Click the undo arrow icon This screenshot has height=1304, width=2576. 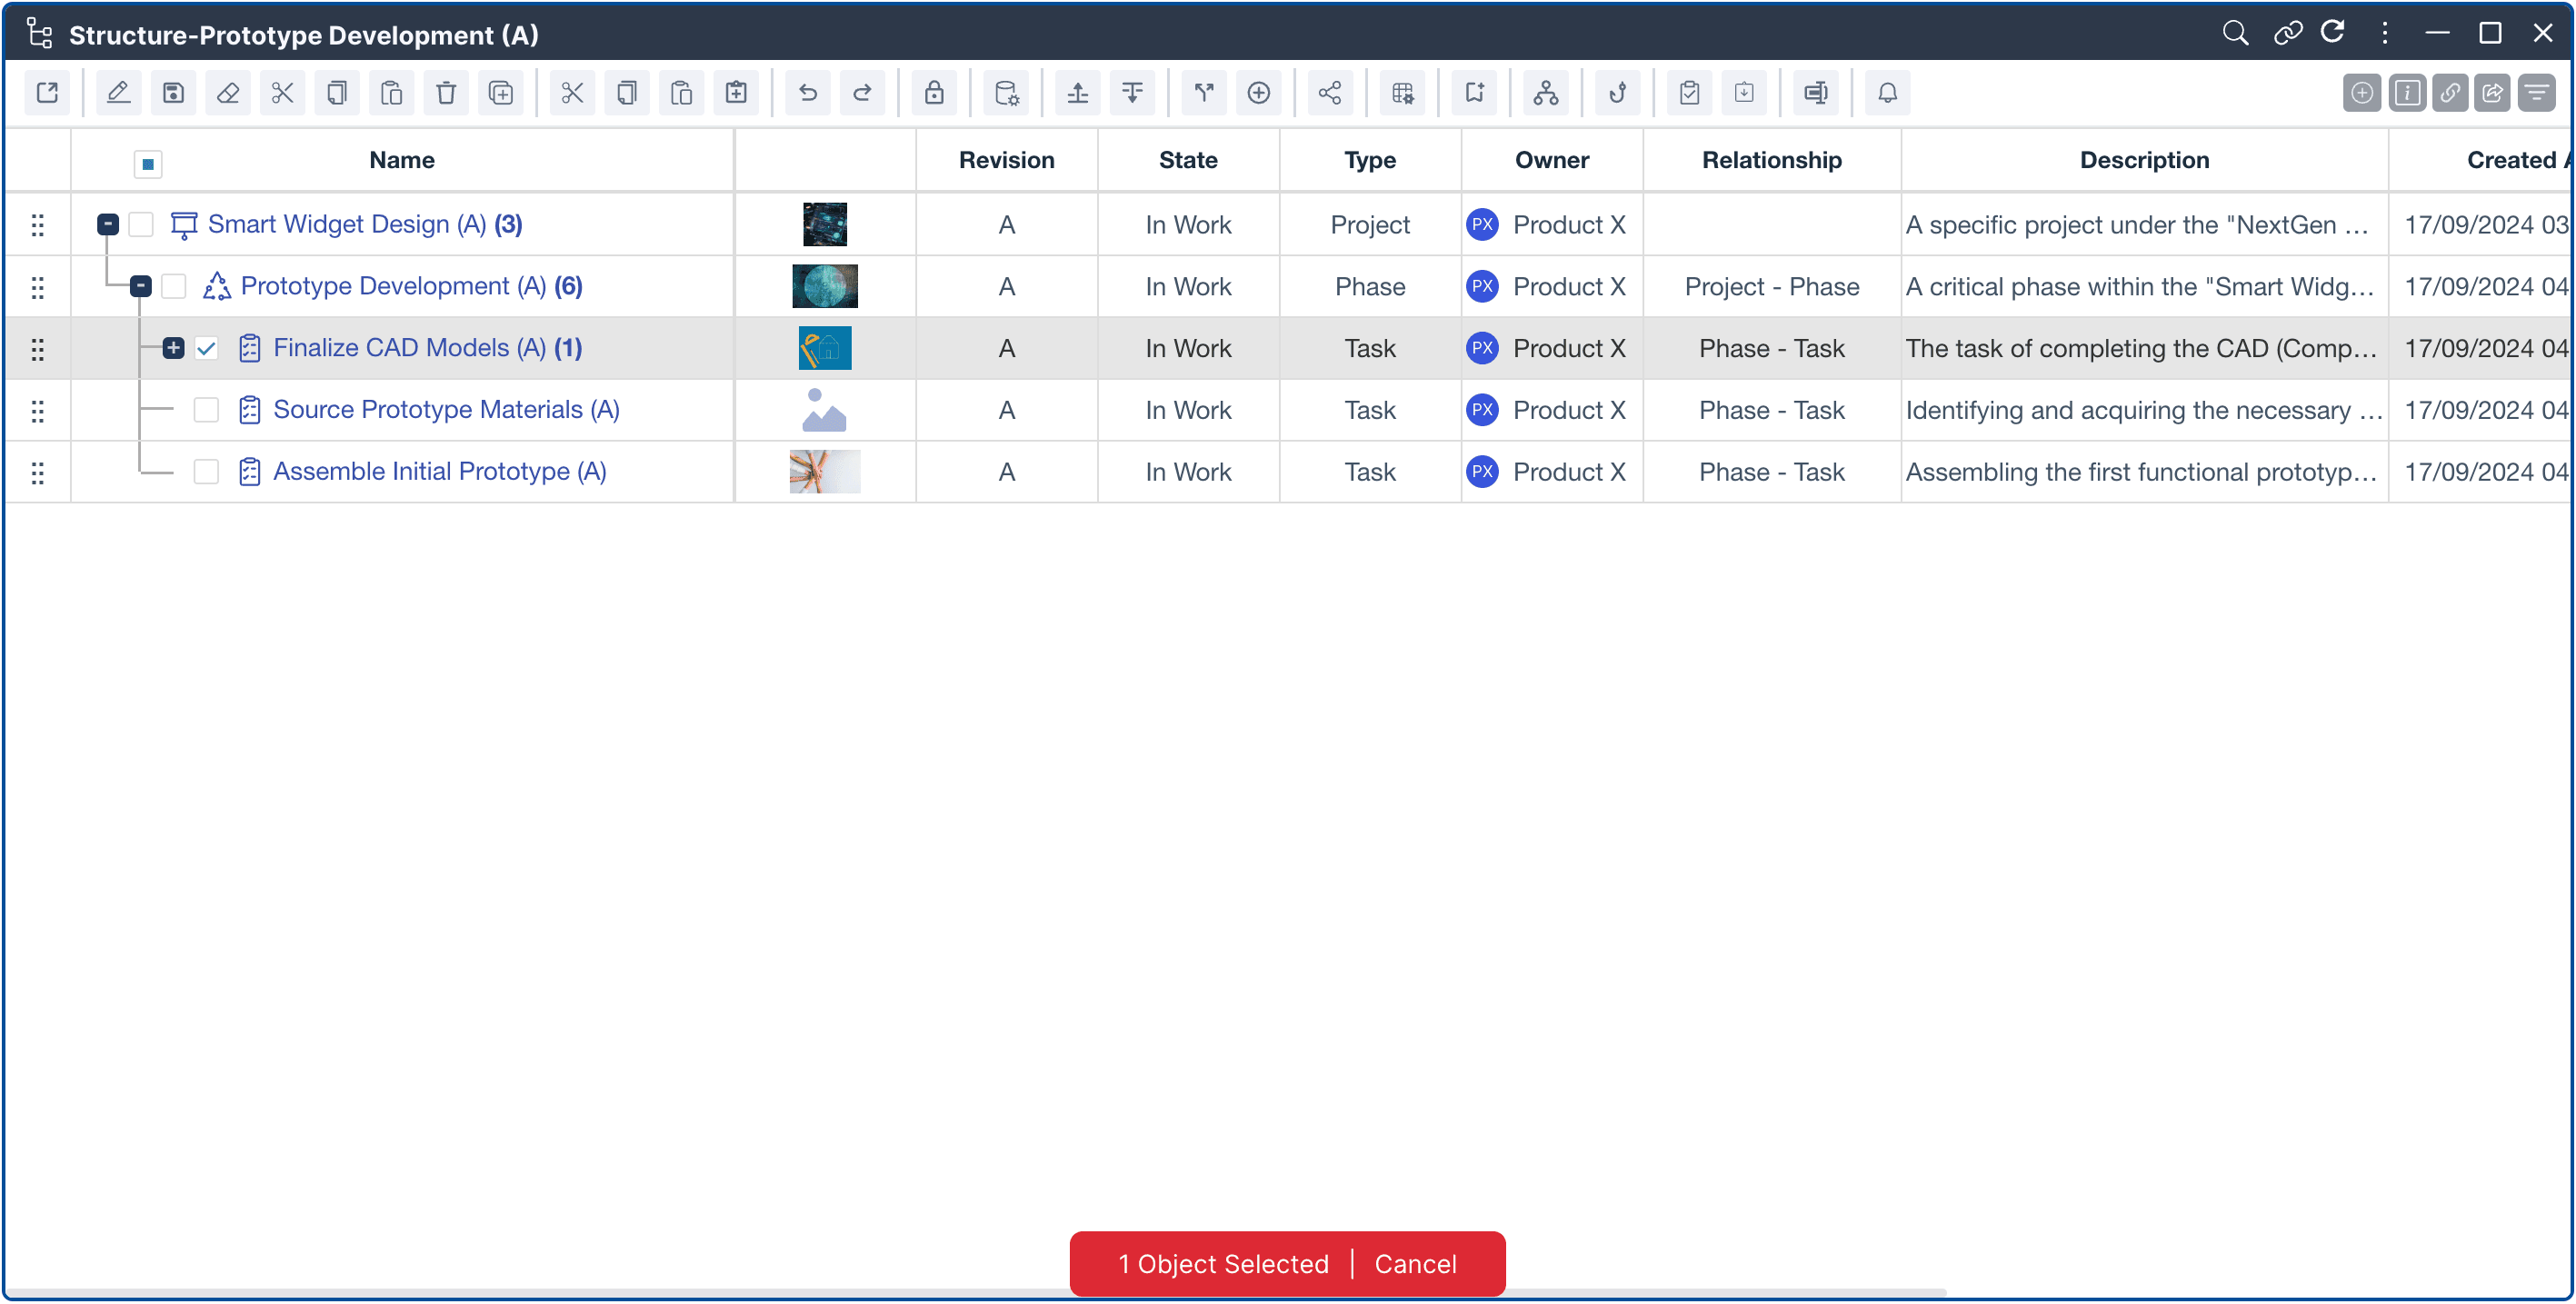807,93
